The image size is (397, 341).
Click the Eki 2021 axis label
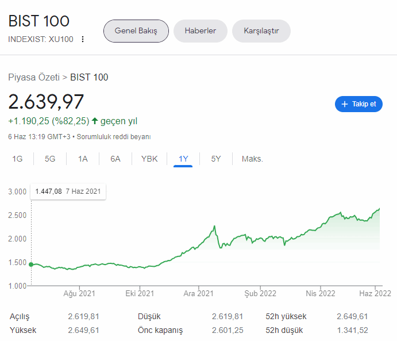pos(140,294)
